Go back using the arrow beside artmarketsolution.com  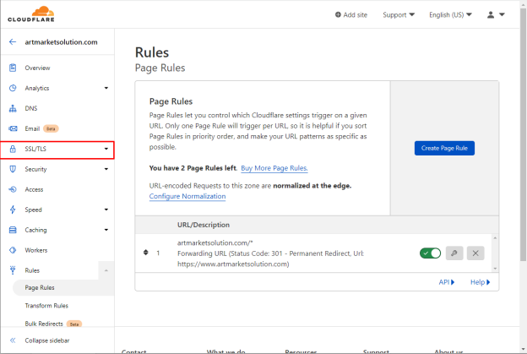[x=13, y=42]
